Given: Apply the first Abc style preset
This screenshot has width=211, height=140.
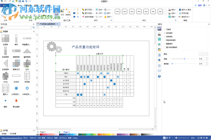Looking at the screenshot, I should 118,11.
